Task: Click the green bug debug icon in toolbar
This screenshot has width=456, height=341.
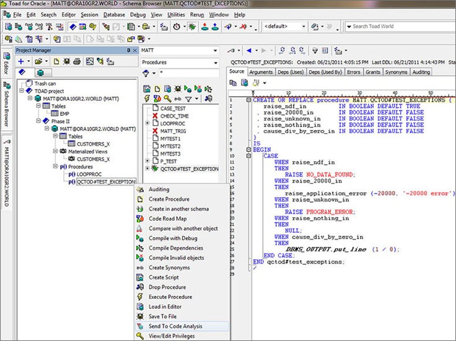Action: click(191, 27)
